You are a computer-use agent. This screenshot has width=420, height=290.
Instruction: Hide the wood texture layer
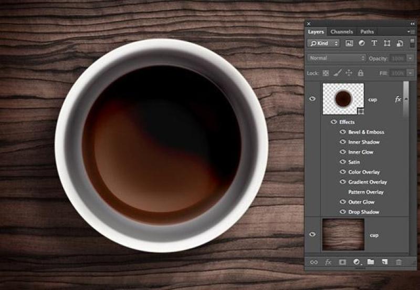click(312, 234)
